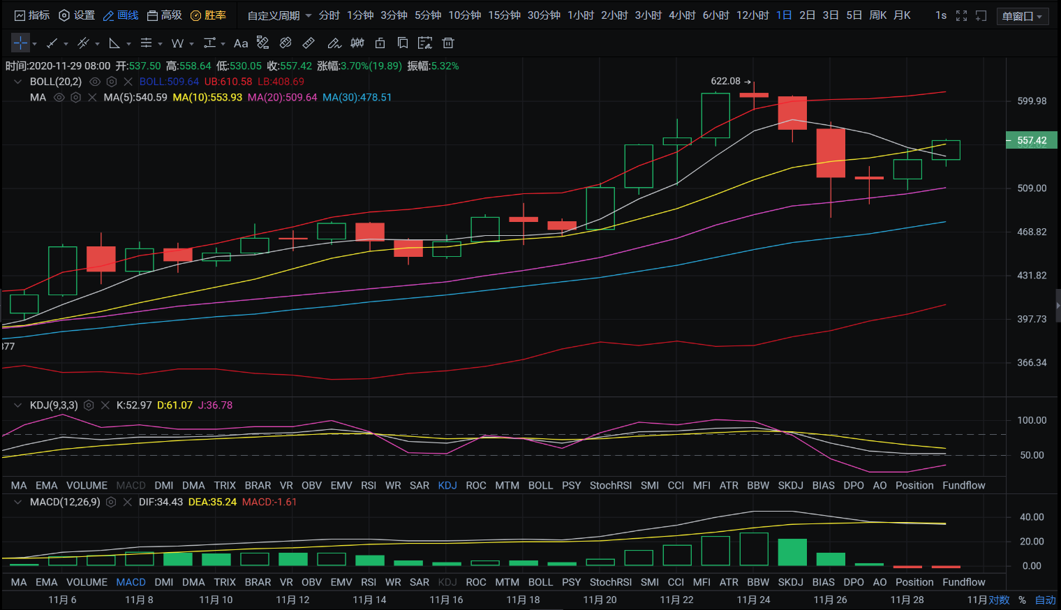1061x610 pixels.
Task: Click the trash icon to delete drawings
Action: tap(448, 43)
